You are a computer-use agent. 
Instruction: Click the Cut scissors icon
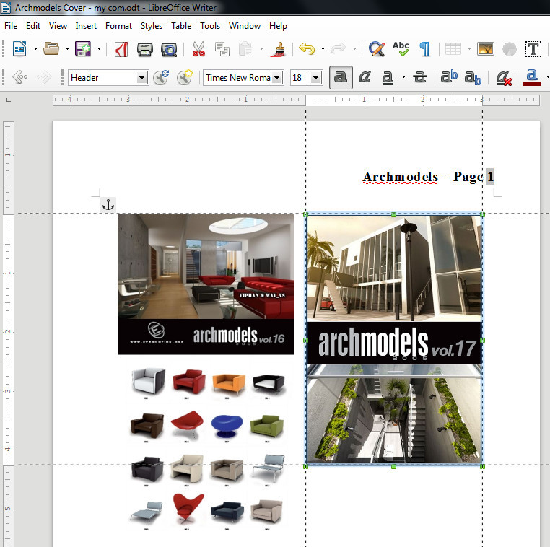(x=199, y=49)
